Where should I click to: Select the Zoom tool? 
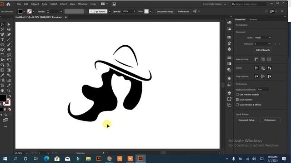pyautogui.click(x=9, y=91)
